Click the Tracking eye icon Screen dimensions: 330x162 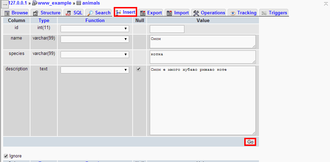[x=233, y=13]
